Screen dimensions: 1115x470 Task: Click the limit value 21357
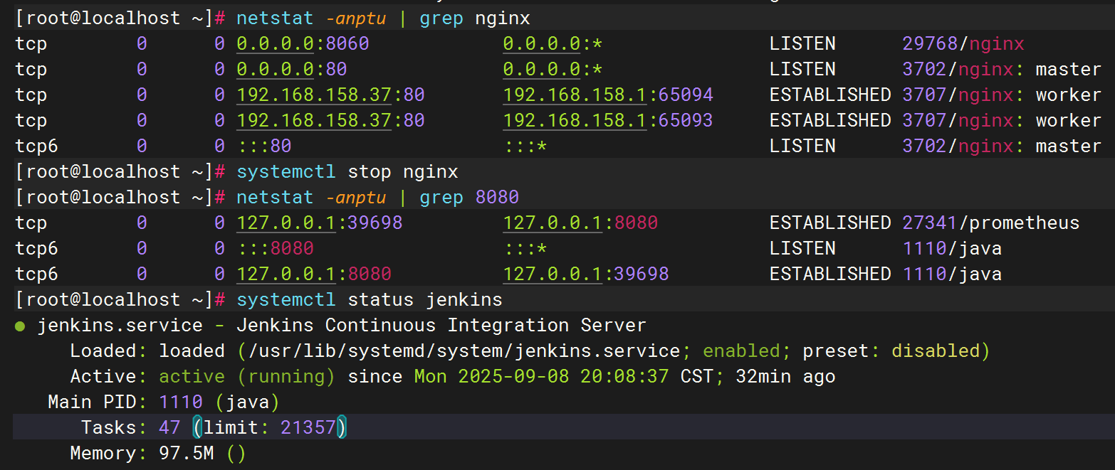click(308, 428)
